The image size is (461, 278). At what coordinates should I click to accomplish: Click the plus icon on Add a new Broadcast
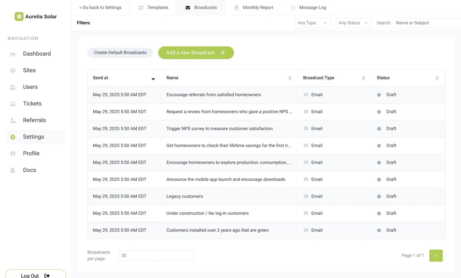[223, 53]
